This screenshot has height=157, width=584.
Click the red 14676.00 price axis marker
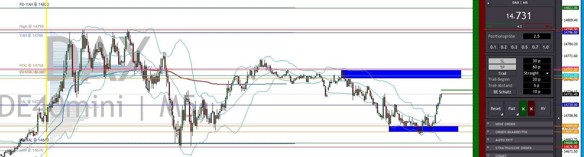click(571, 147)
